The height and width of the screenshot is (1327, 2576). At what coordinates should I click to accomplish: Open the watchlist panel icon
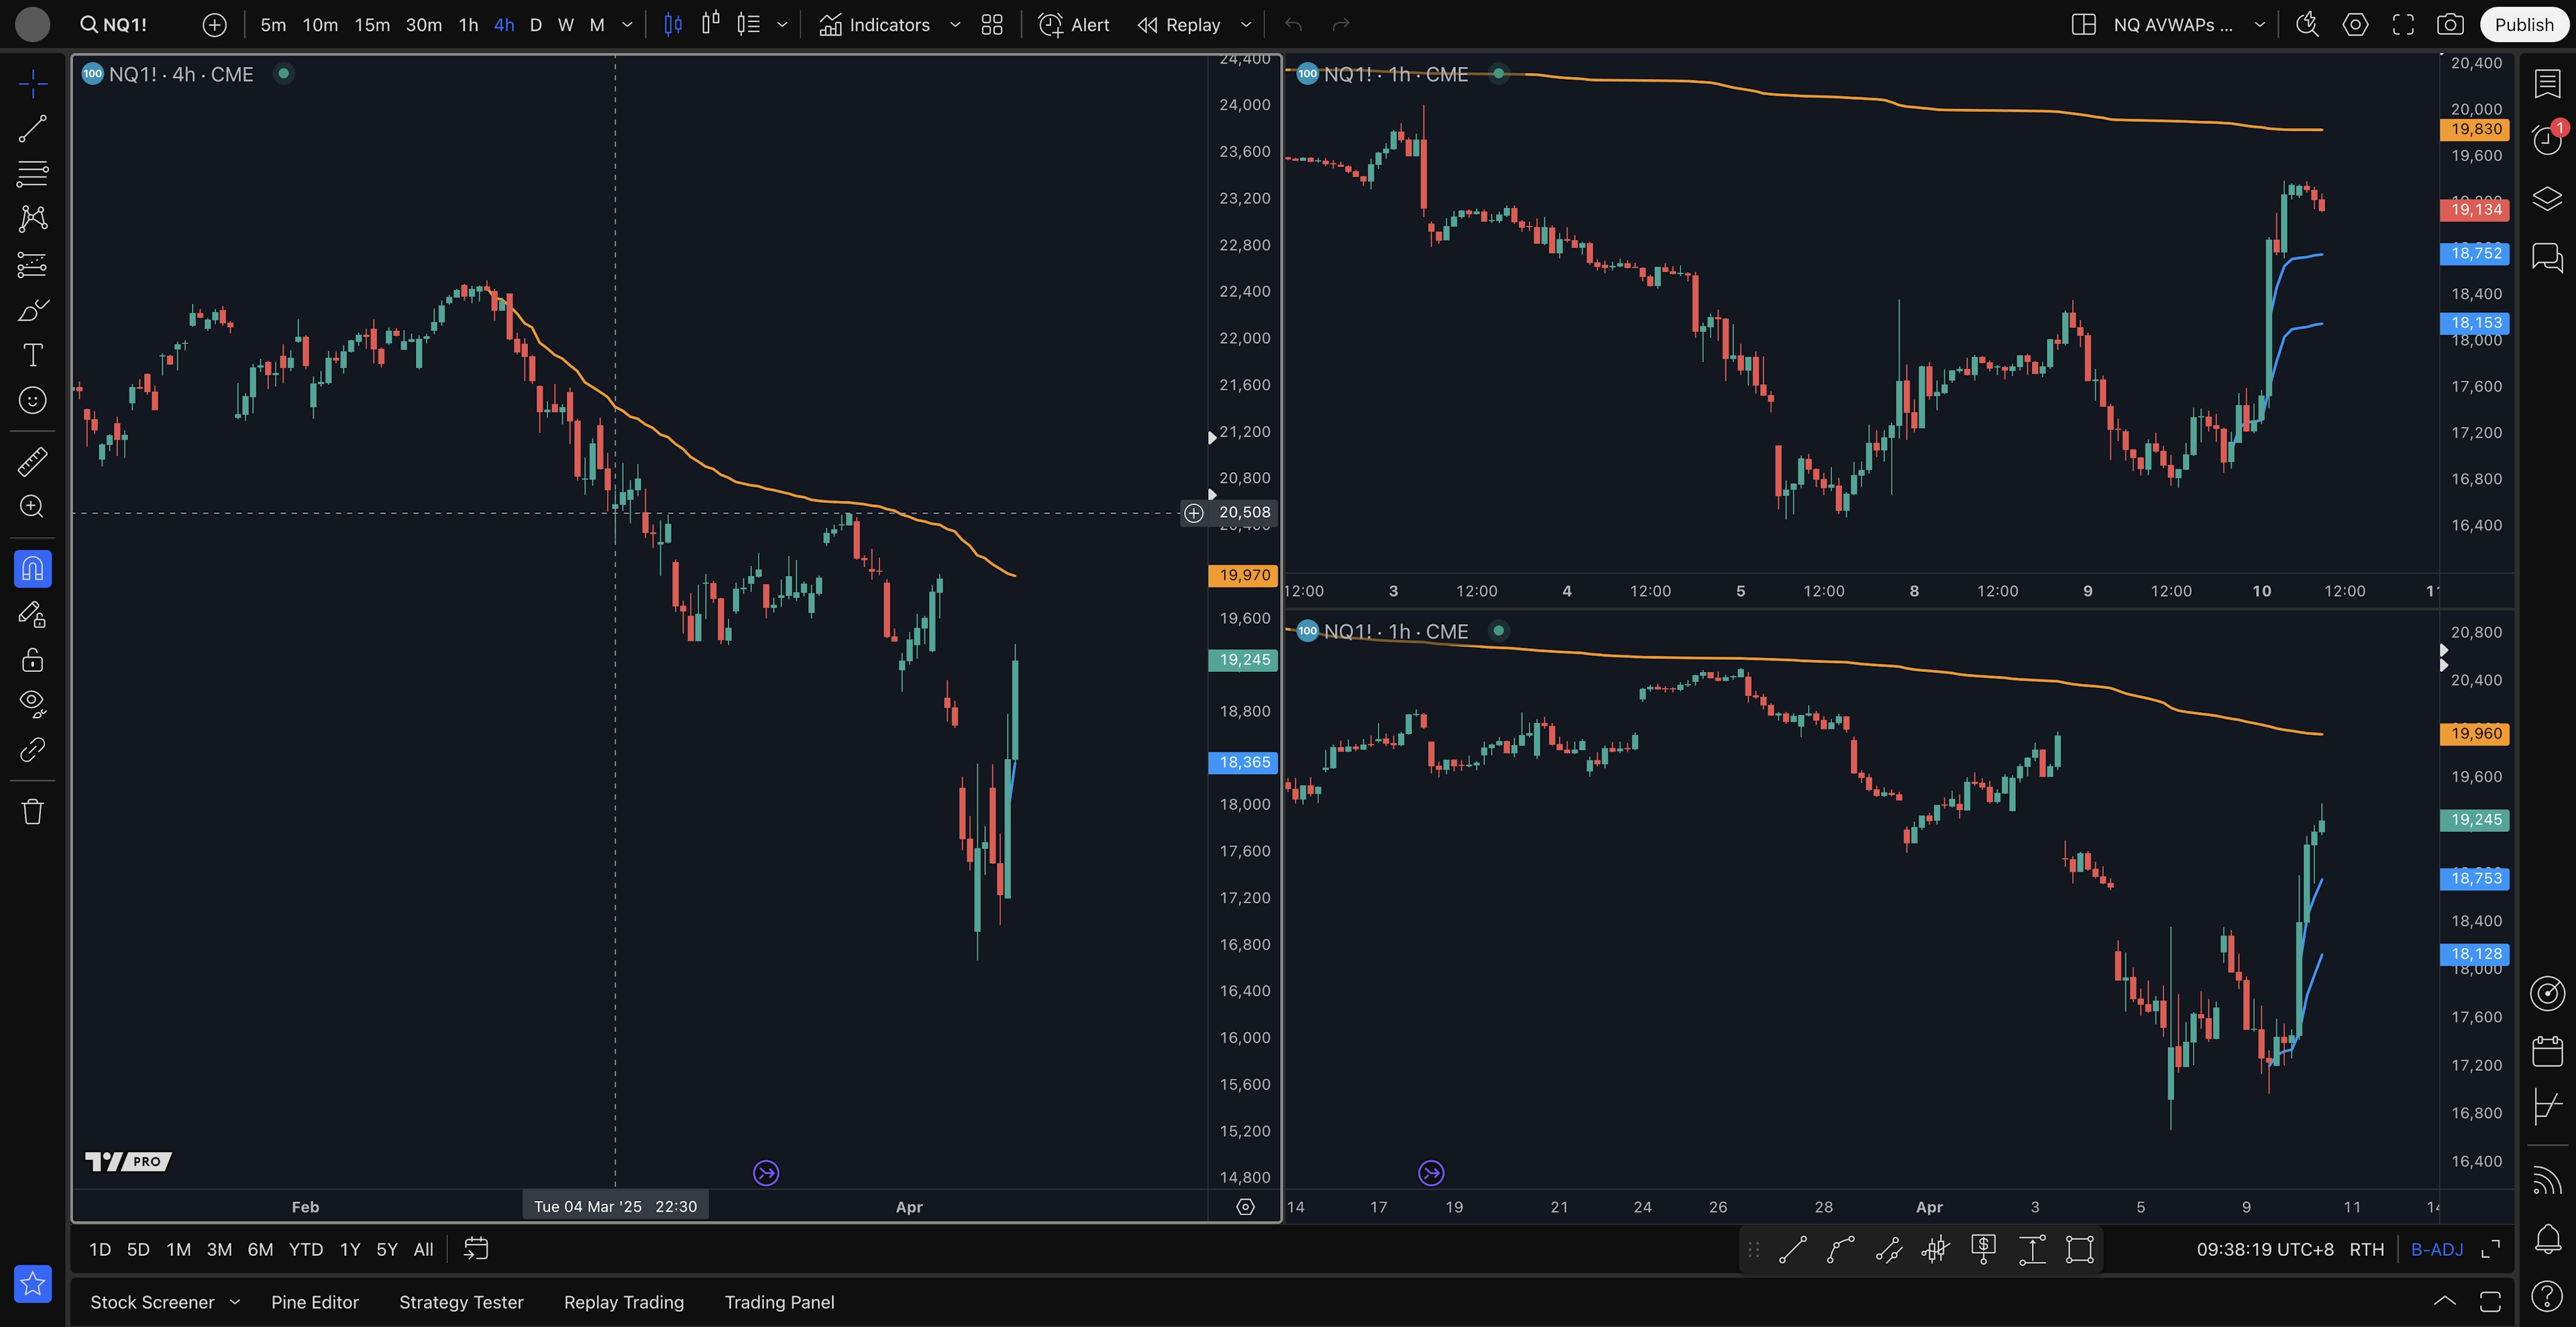pos(2547,84)
